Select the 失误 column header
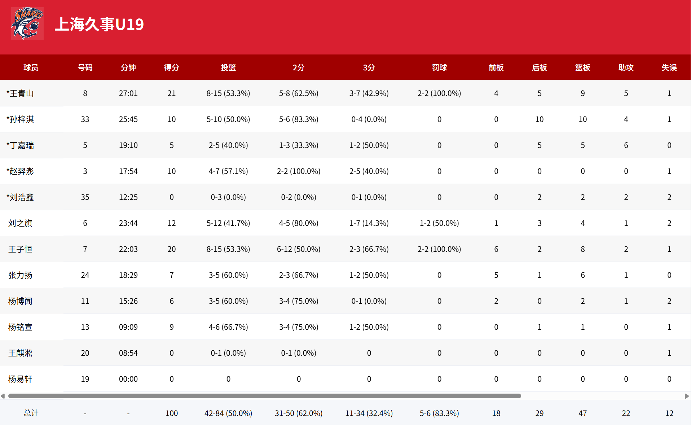The image size is (691, 425). point(669,67)
